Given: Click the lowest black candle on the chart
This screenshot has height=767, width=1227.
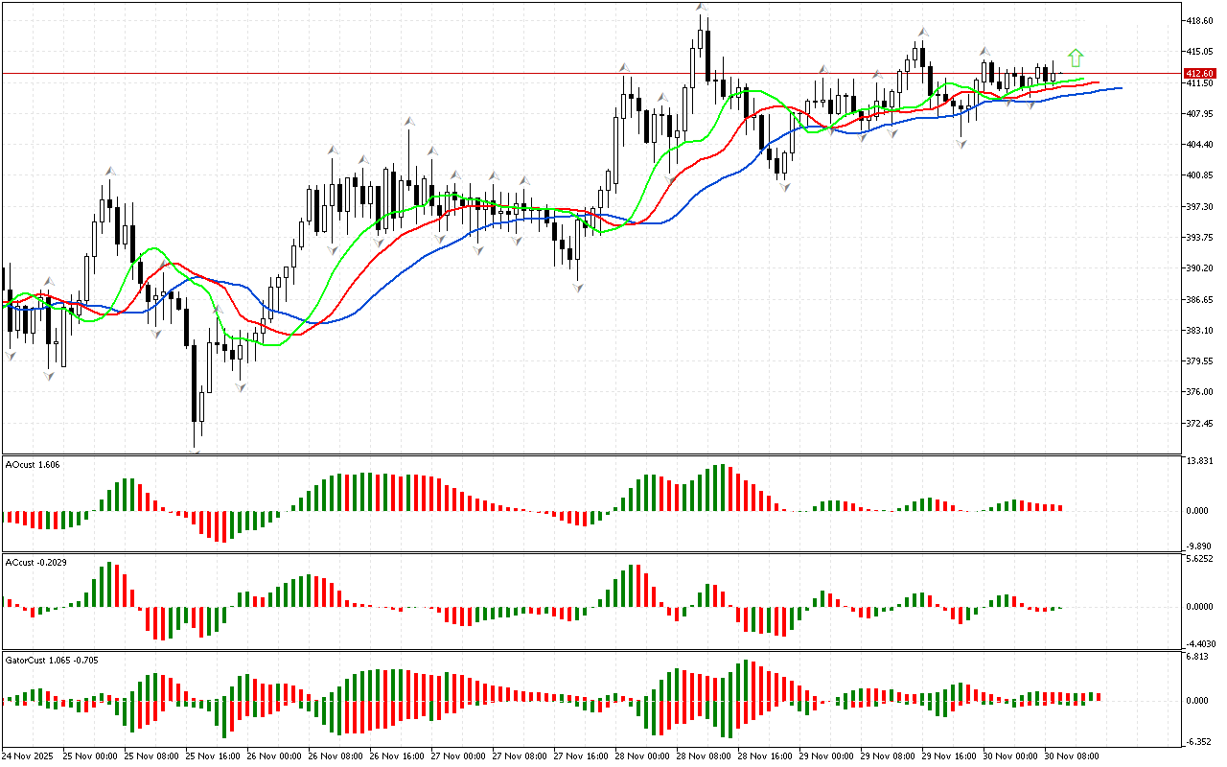Looking at the screenshot, I should coord(195,383).
